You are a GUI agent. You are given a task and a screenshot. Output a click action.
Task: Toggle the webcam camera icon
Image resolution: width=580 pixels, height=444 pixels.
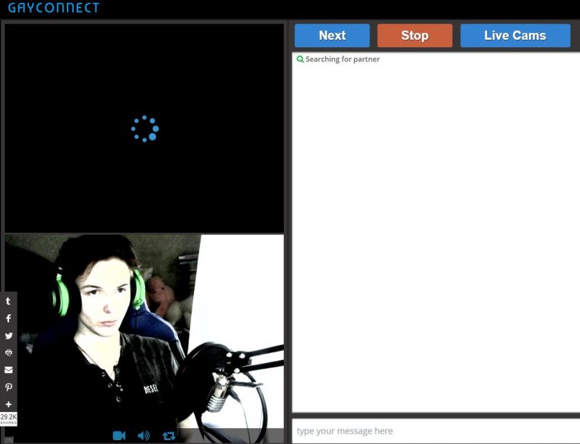click(x=119, y=436)
